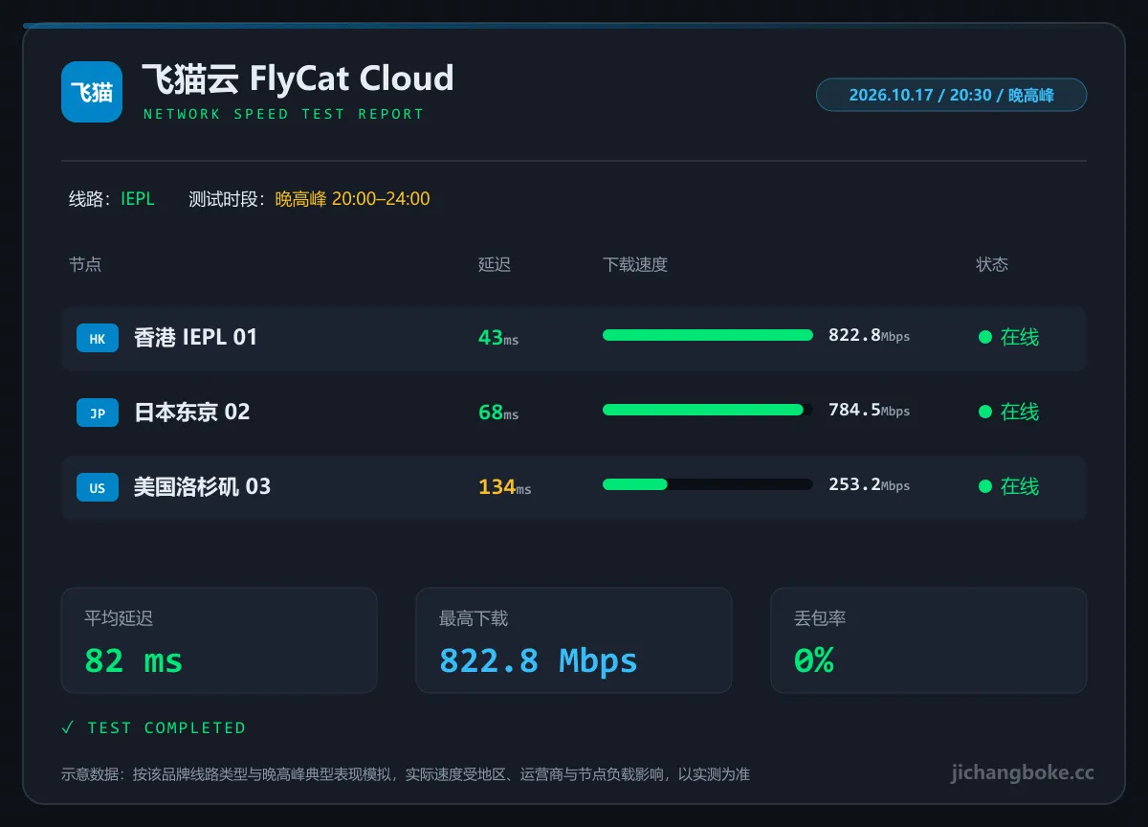This screenshot has width=1148, height=827.
Task: Click the 示意数据 disclaimer note
Action: pyautogui.click(x=406, y=774)
